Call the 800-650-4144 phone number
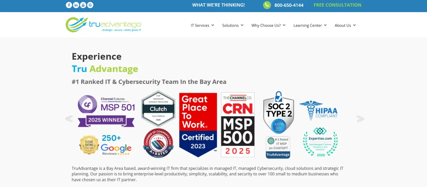The height and width of the screenshot is (187, 427). click(289, 5)
